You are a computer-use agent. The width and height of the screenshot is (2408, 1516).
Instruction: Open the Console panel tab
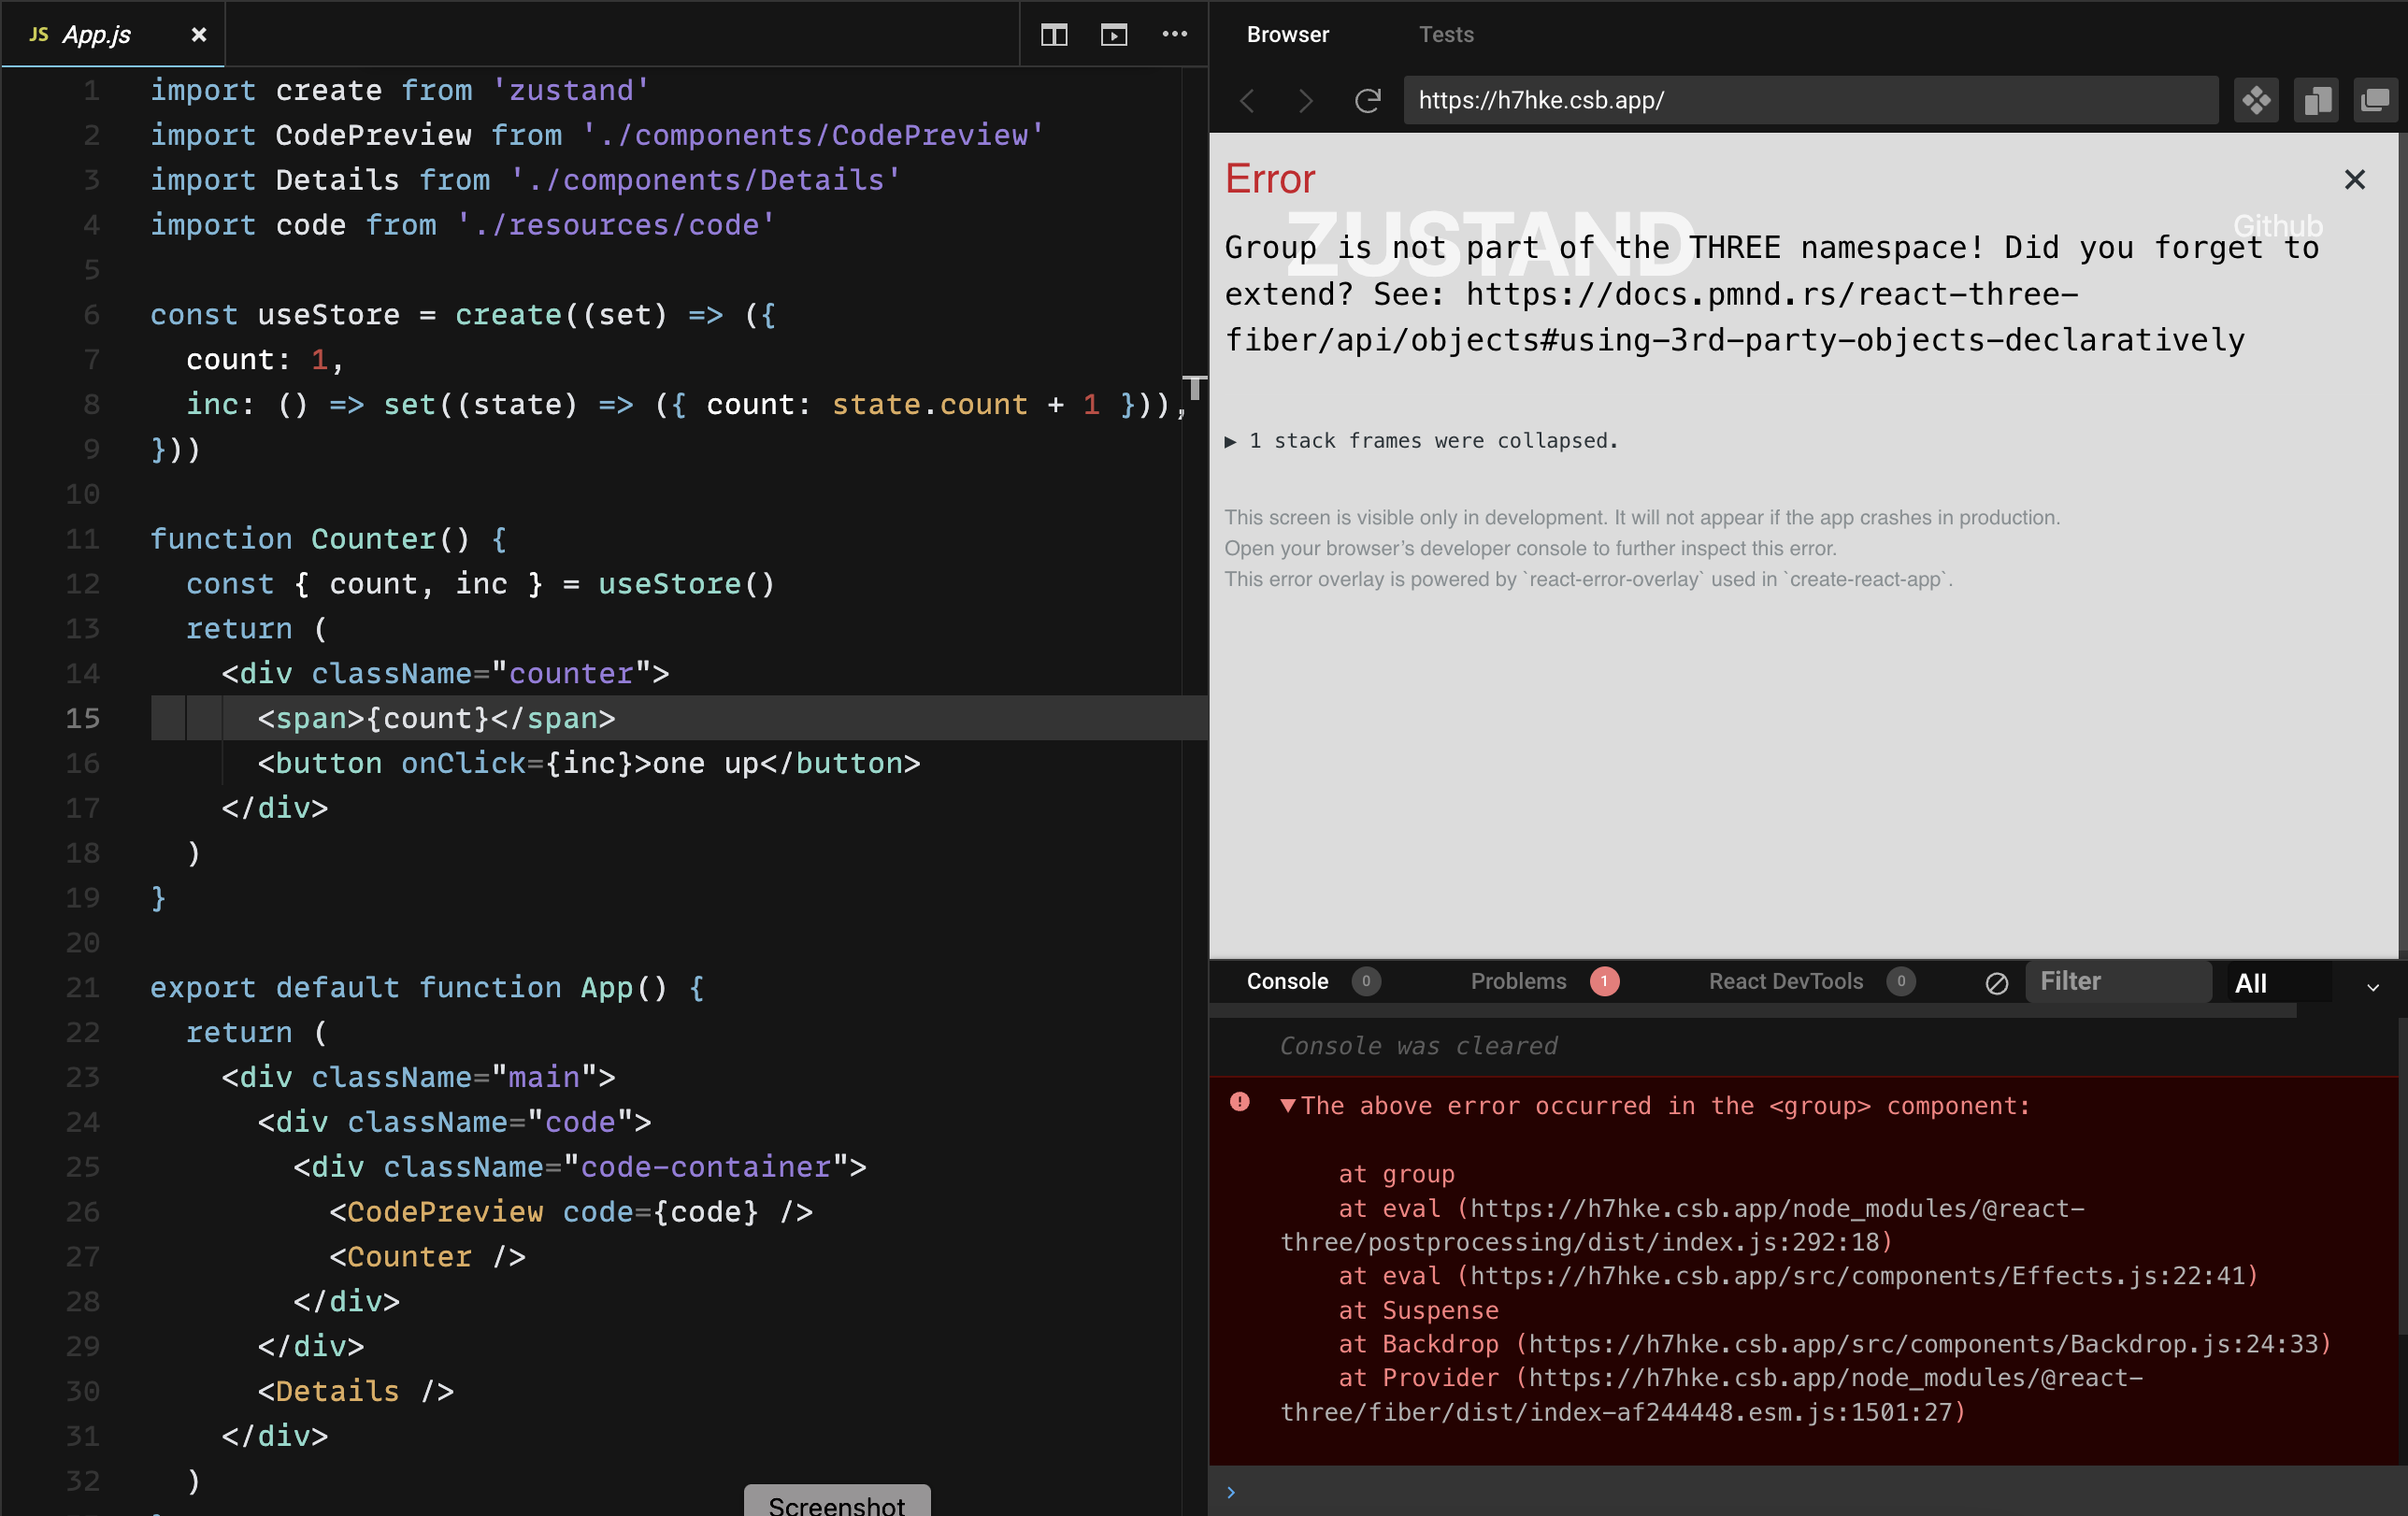[1287, 981]
